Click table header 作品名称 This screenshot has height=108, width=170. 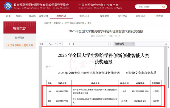click(x=95, y=83)
